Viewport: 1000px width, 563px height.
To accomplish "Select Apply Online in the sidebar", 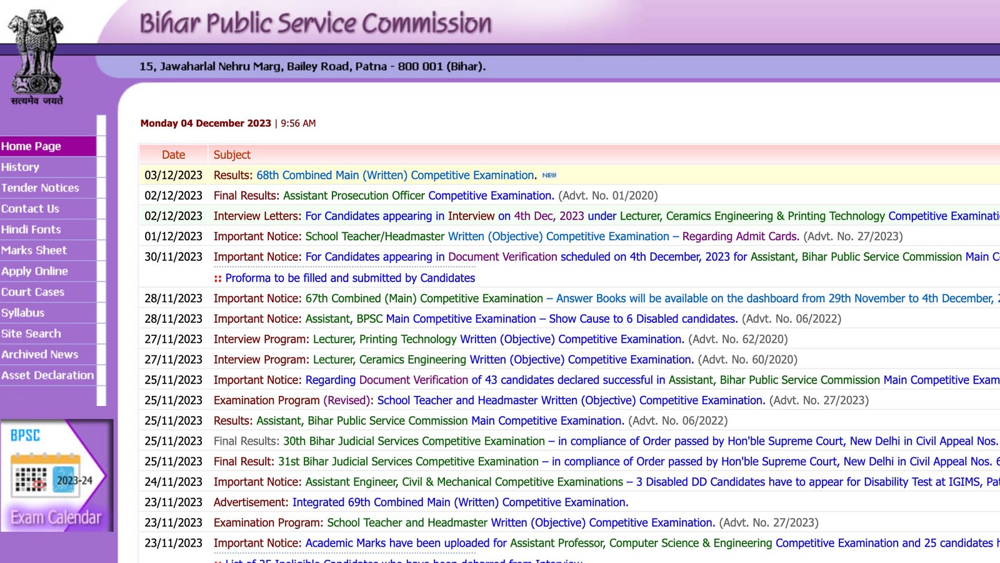I will click(48, 271).
